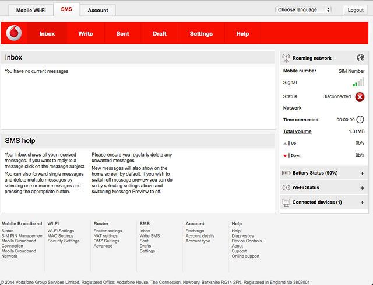
Task: Click the monitor icon in Connected devices
Action: tap(286, 203)
